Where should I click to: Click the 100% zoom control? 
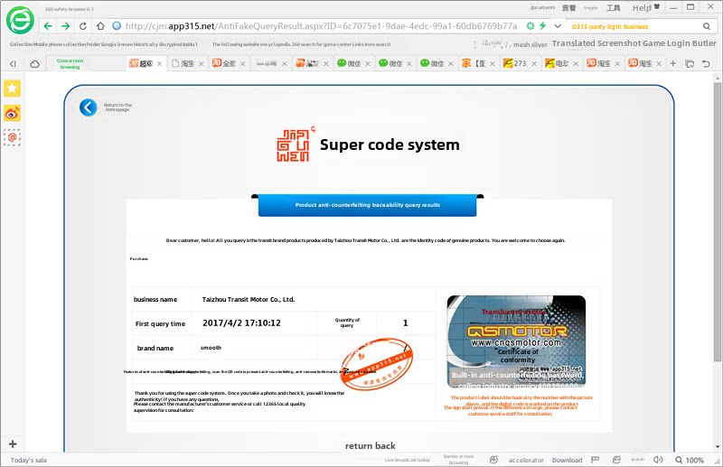[x=690, y=460]
